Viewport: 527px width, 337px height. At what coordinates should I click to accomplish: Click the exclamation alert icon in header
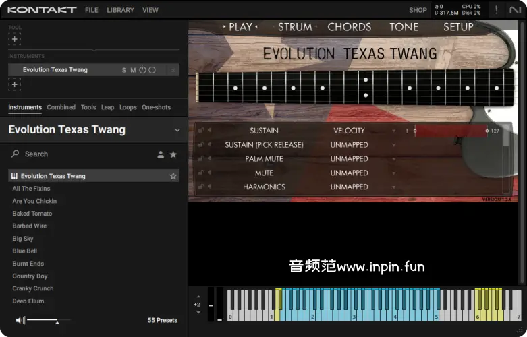[x=497, y=10]
